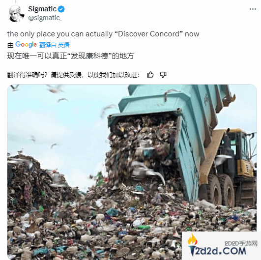Open the @sigmatic_ handle link
This screenshot has width=261, height=260.
(45, 18)
